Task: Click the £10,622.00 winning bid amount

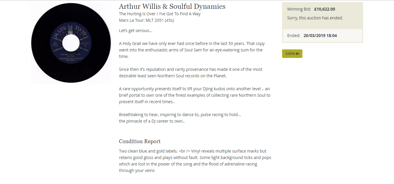Action: [325, 9]
